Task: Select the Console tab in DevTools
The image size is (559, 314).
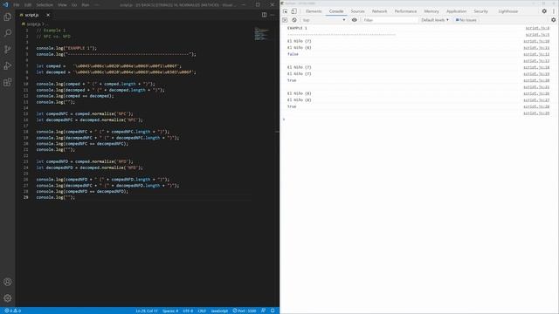Action: click(336, 11)
